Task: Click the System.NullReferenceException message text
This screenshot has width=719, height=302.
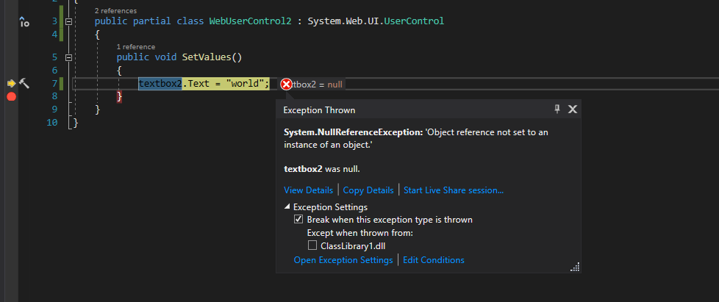Action: click(x=416, y=138)
